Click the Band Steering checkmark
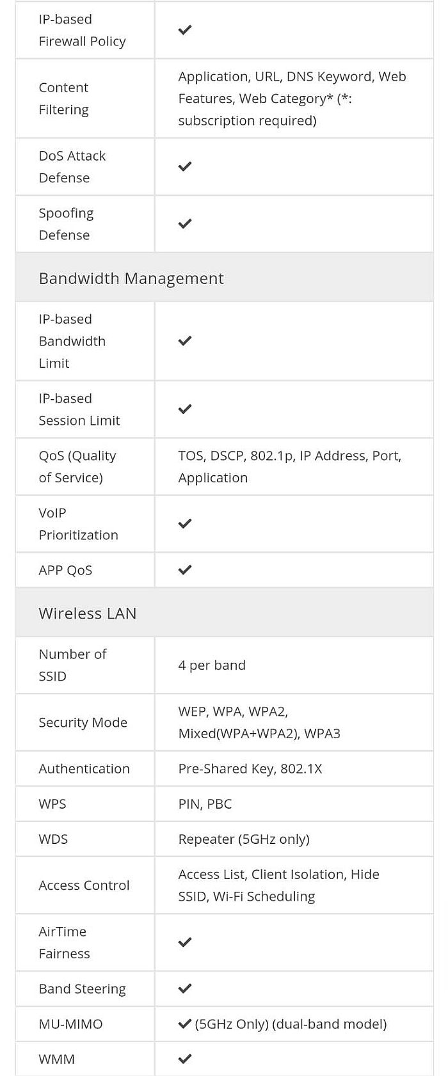This screenshot has height=1076, width=448. pyautogui.click(x=185, y=988)
